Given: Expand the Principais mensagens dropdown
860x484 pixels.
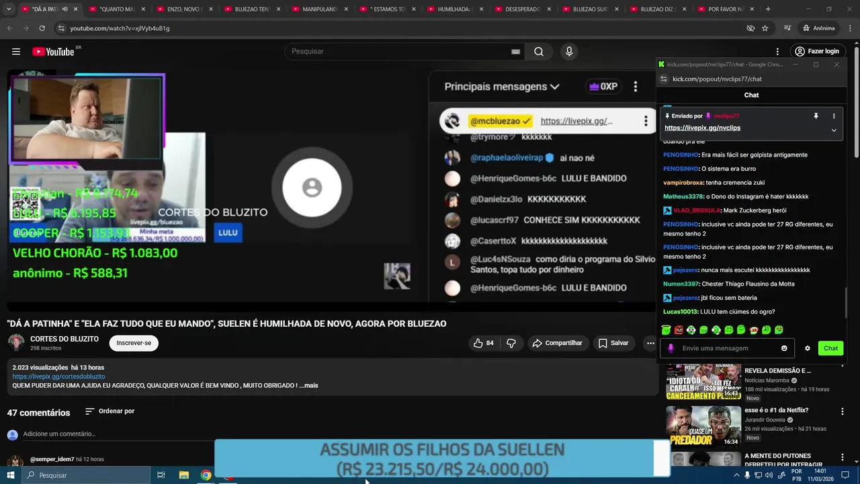Looking at the screenshot, I should (x=502, y=87).
